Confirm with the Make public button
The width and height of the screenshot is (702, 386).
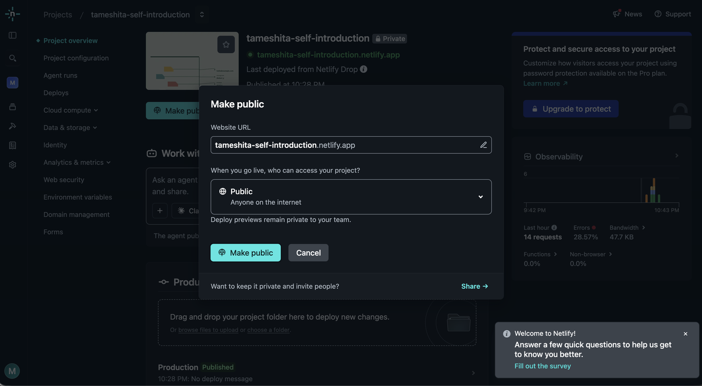246,253
